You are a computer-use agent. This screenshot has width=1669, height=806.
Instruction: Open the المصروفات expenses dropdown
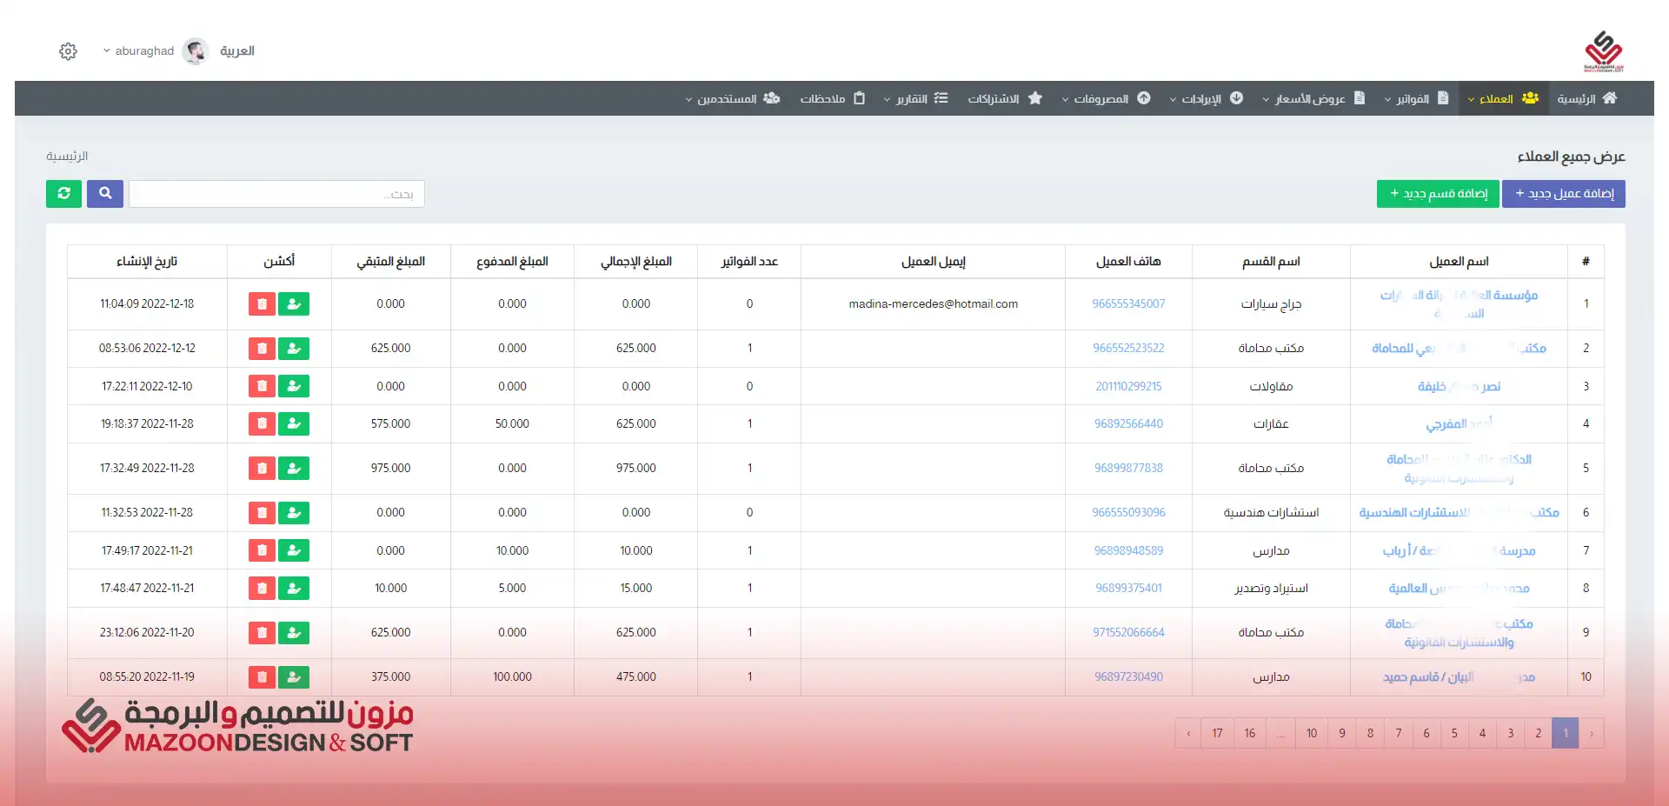click(x=1105, y=99)
